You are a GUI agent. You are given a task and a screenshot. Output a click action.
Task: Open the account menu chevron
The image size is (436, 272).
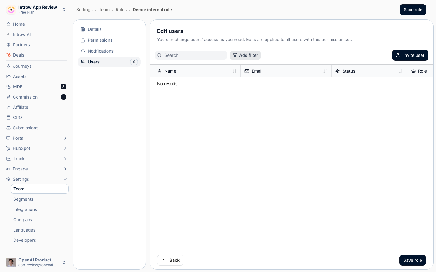[64, 262]
